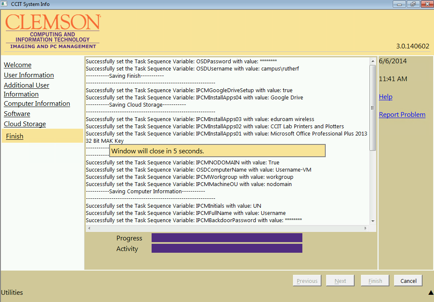Click the IPCMFullName log line

click(x=186, y=213)
